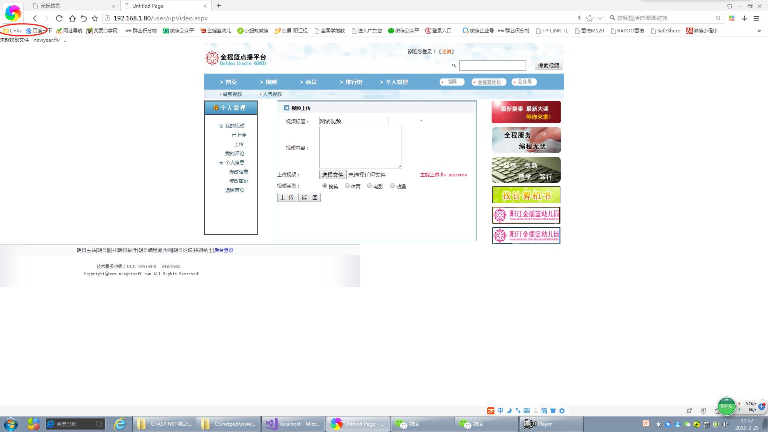The image size is (768, 432).
Task: Bookmark page with toolbar star icon
Action: 95,18
